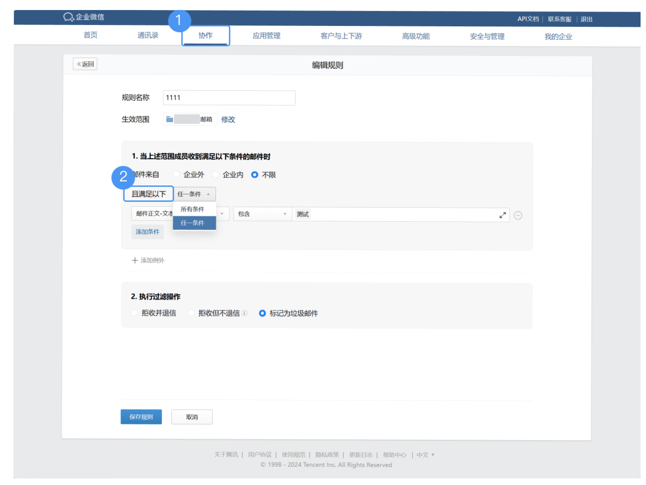Open the 中文 language dropdown in footer
This screenshot has height=485, width=646.
click(x=424, y=455)
